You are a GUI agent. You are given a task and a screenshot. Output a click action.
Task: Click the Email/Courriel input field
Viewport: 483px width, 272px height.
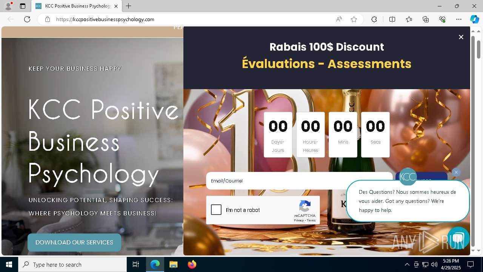pyautogui.click(x=299, y=181)
